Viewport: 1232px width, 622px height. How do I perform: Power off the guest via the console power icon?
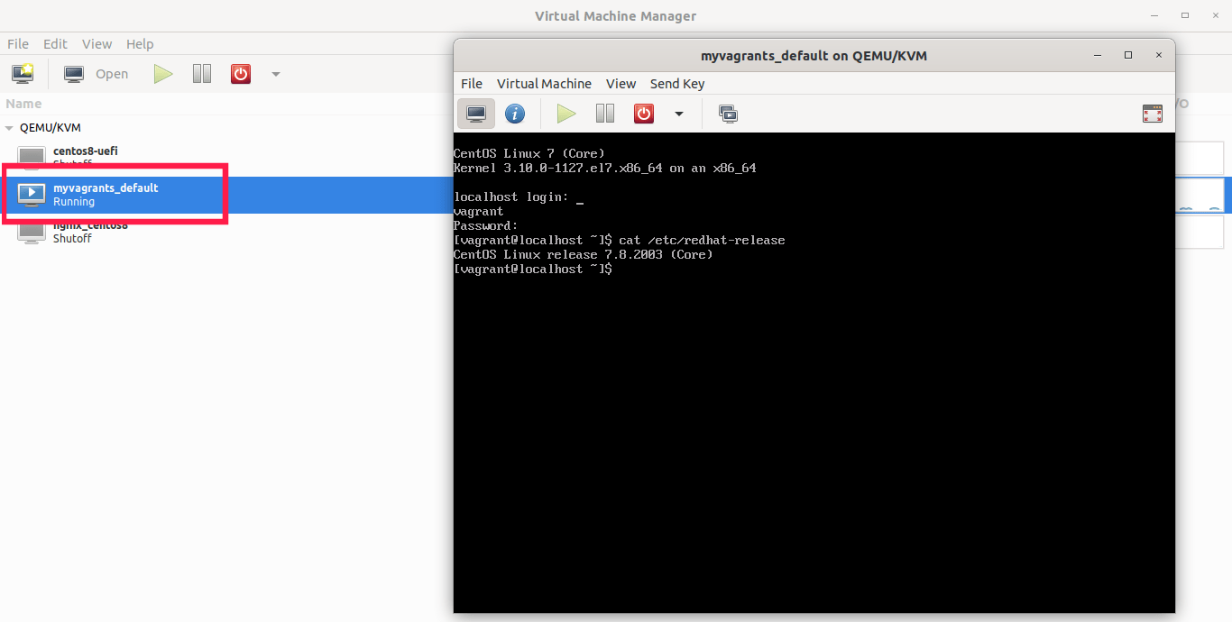(643, 113)
